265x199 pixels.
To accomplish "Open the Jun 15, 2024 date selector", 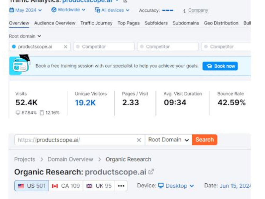I will coord(235,186).
